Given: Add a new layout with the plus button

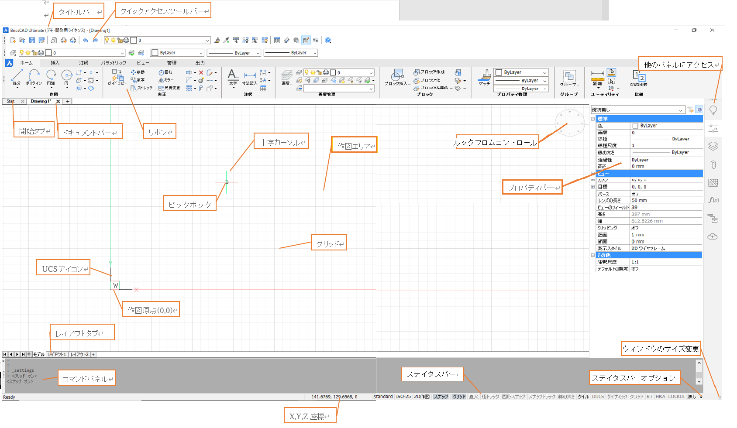Looking at the screenshot, I should click(x=93, y=354).
